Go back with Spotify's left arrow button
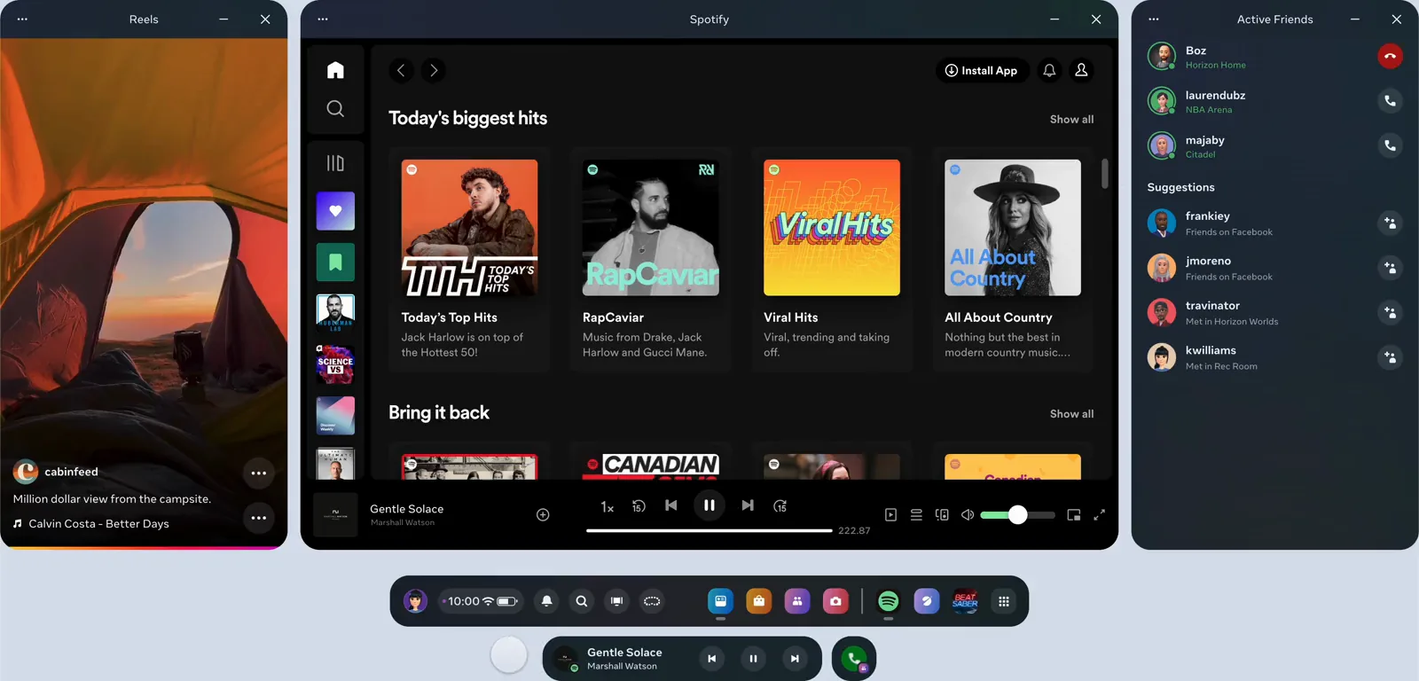Screen dimensions: 1419x681 [x=401, y=70]
